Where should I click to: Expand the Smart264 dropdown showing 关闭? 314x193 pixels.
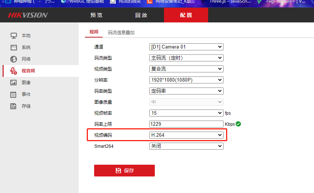pos(186,146)
